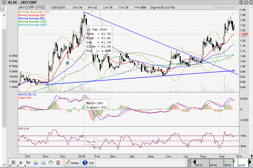Open the Info button
Viewport: 253px width, 168px height.
[88, 163]
